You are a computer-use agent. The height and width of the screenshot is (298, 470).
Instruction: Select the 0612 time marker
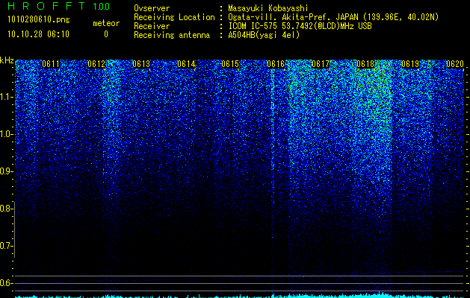tap(96, 64)
